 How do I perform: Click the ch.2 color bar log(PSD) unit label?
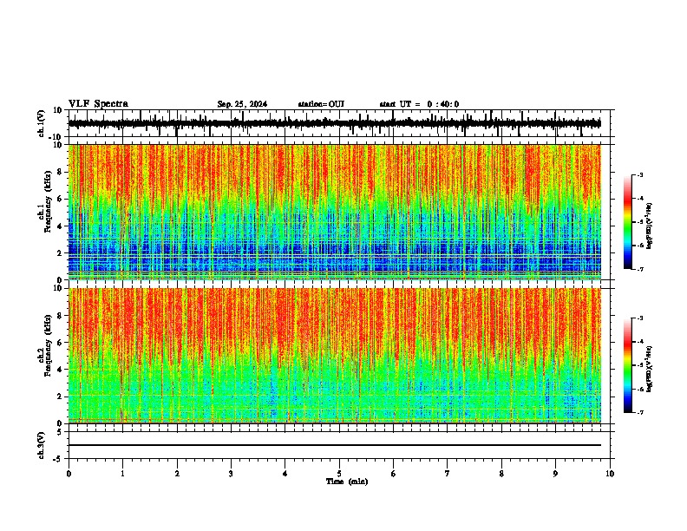click(650, 369)
